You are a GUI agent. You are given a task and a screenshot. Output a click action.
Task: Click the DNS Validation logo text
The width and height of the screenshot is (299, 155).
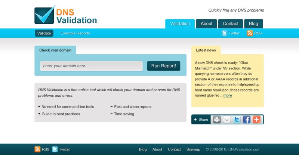77,16
